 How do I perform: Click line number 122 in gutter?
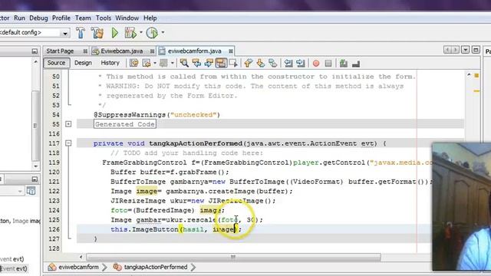tap(54, 191)
